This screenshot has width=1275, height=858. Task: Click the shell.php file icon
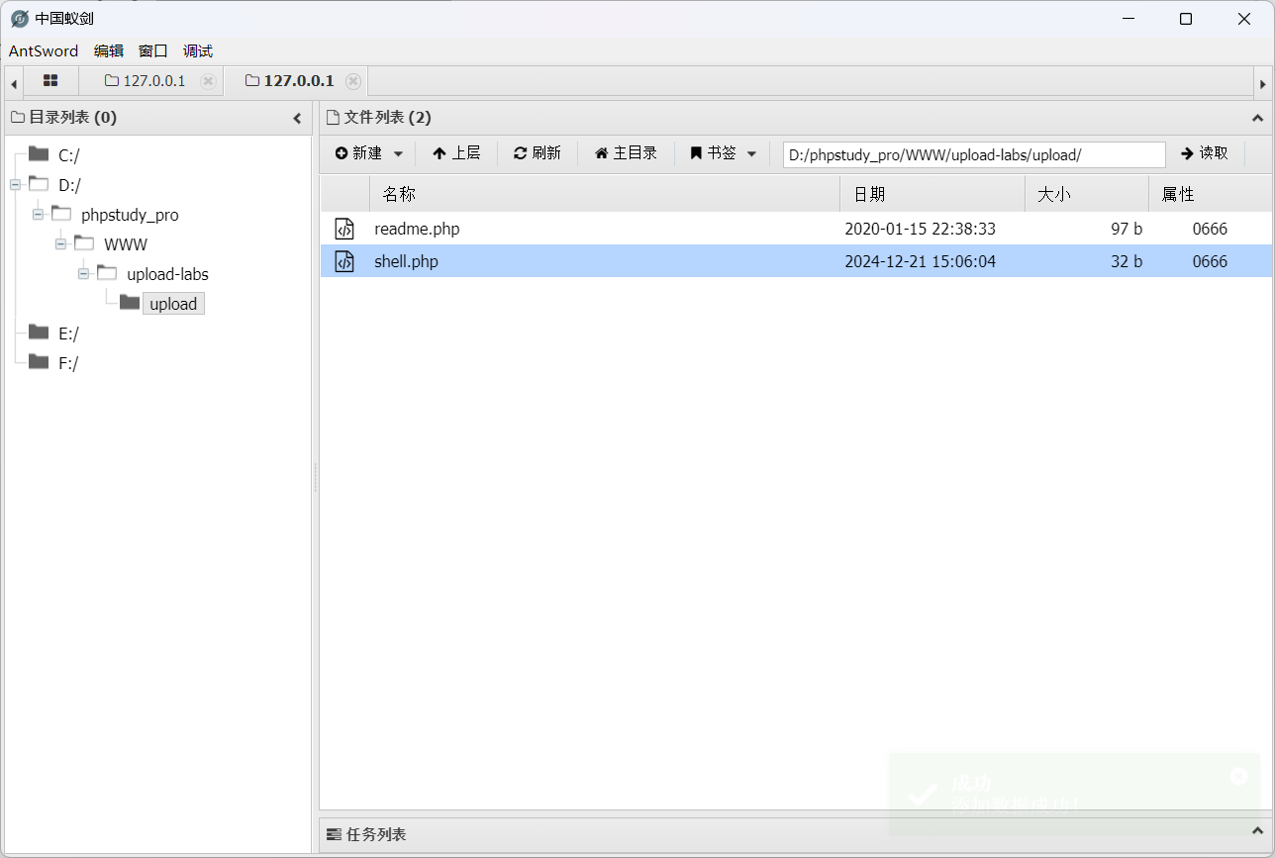point(344,261)
